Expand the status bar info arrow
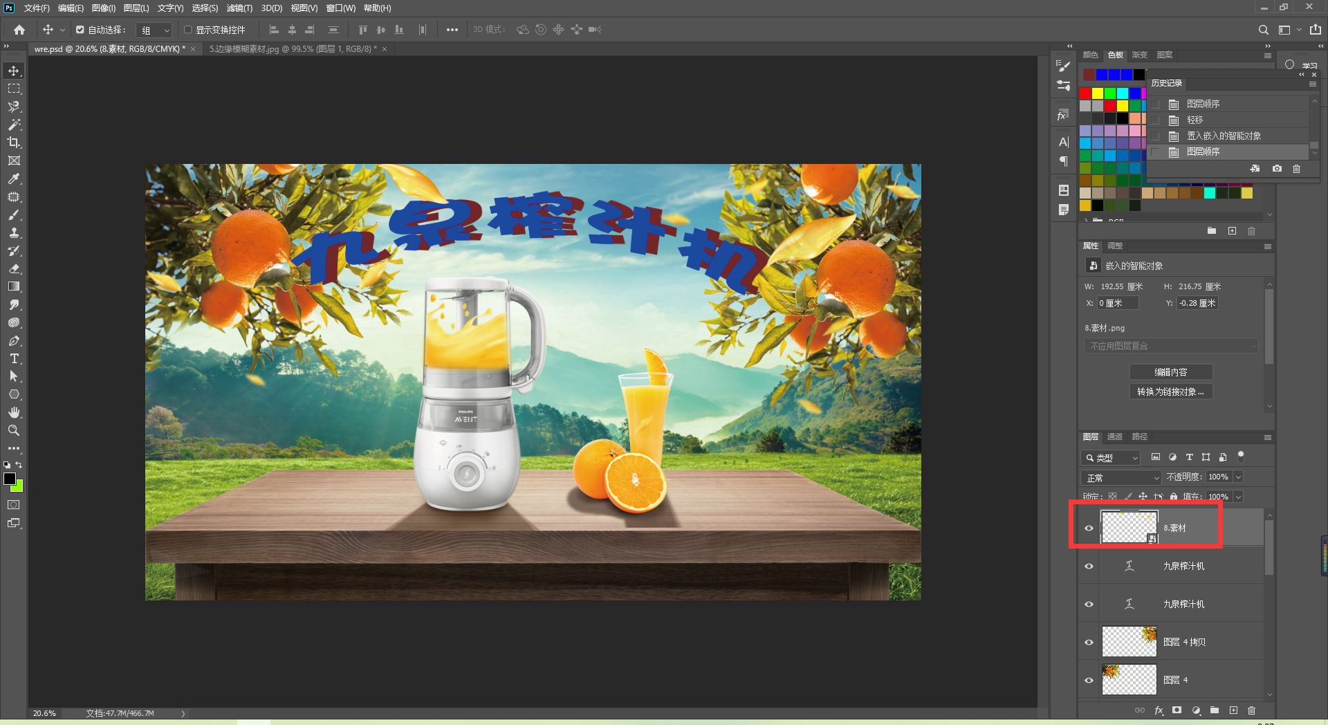 coord(183,713)
